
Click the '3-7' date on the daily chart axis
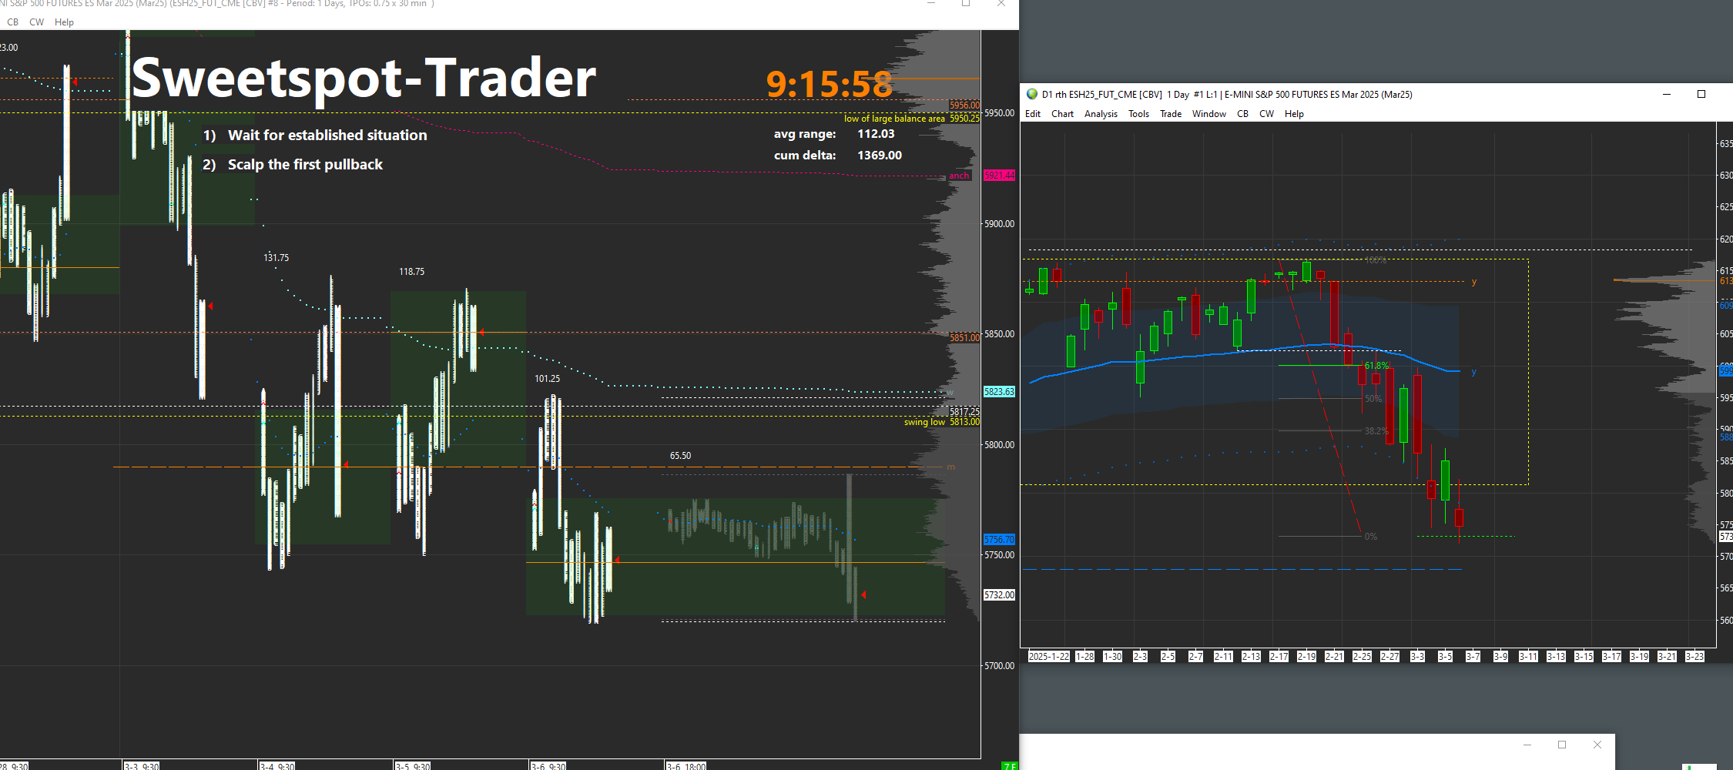(1473, 657)
